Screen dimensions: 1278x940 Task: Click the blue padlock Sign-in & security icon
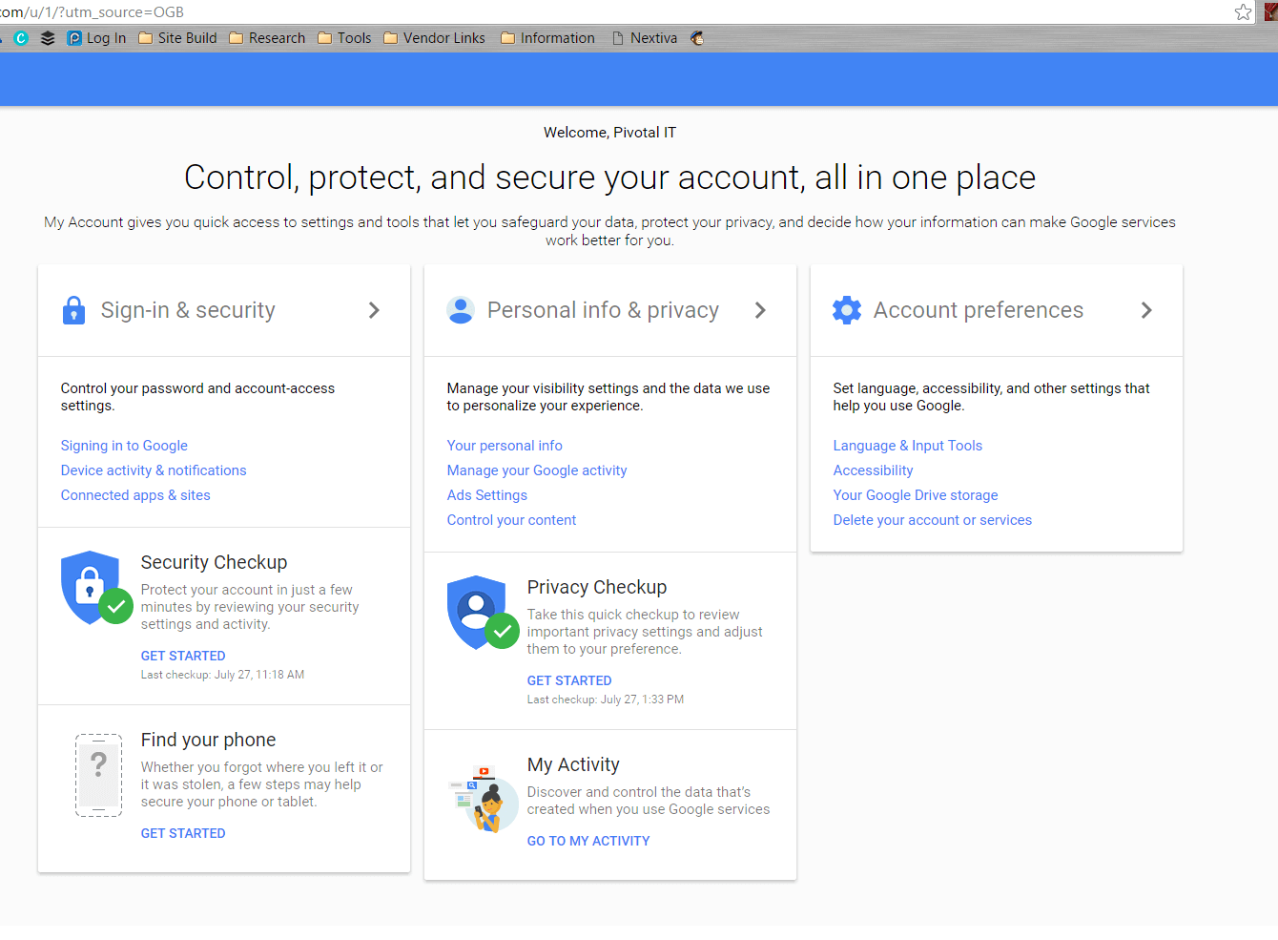click(73, 310)
